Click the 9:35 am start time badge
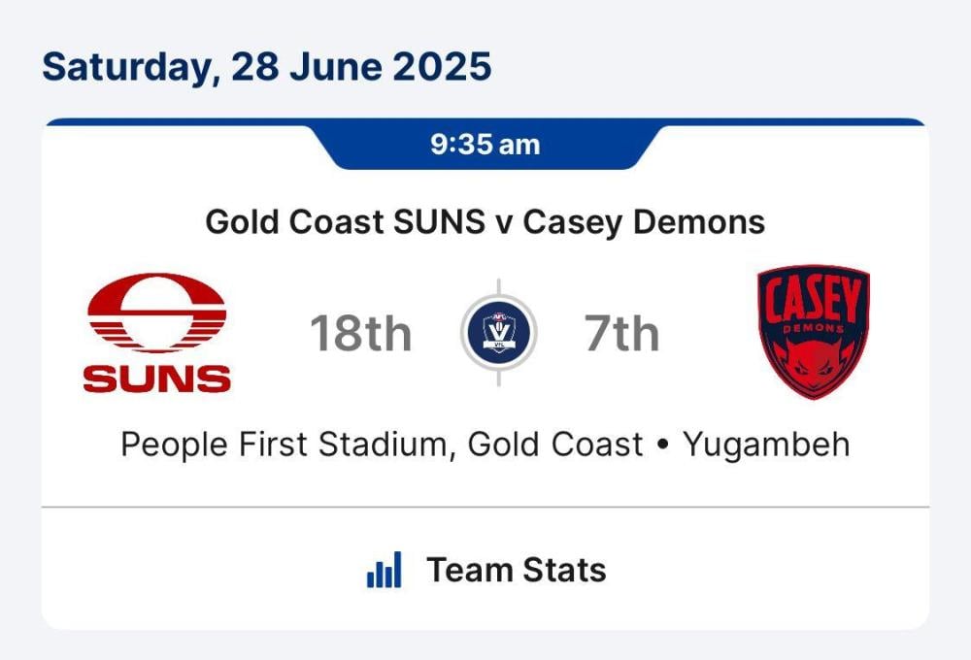This screenshot has width=971, height=660. (x=485, y=145)
